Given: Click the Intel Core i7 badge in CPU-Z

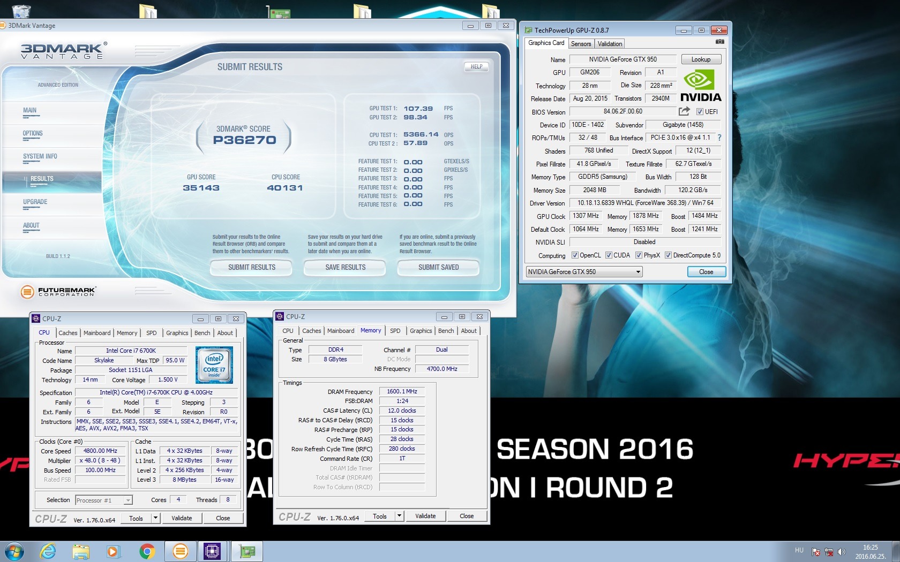Looking at the screenshot, I should 214,364.
